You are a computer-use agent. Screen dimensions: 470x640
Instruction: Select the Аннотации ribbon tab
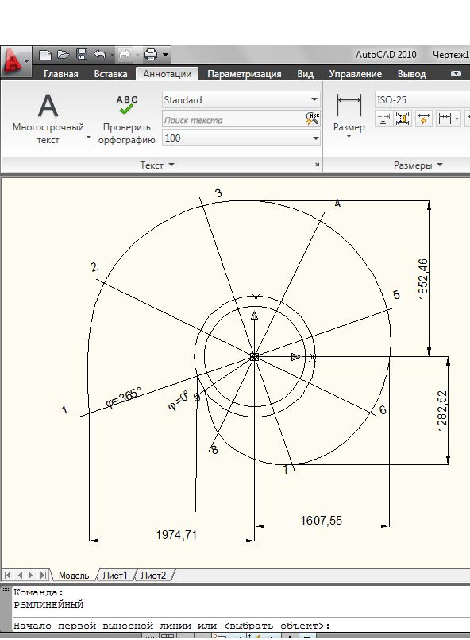coord(168,73)
